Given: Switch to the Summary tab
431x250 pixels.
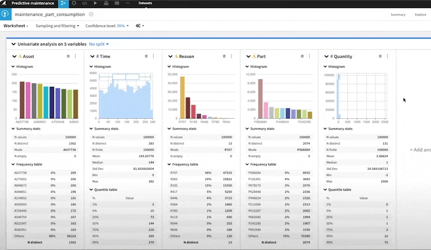Looking at the screenshot, I should click(x=398, y=15).
